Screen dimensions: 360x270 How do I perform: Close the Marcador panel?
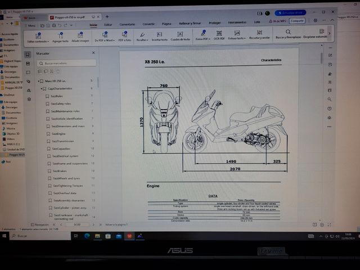point(93,52)
